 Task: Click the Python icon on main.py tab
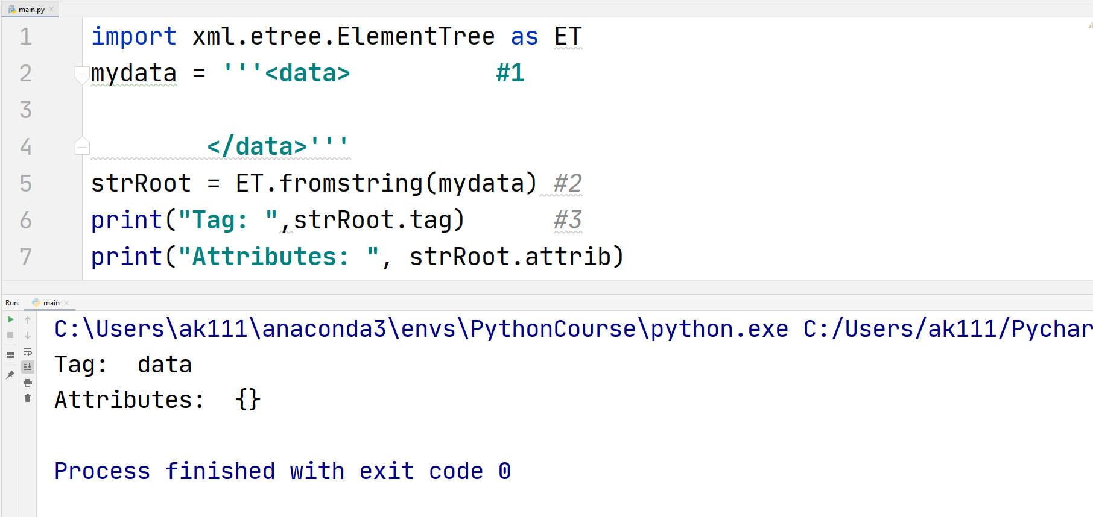click(x=11, y=9)
